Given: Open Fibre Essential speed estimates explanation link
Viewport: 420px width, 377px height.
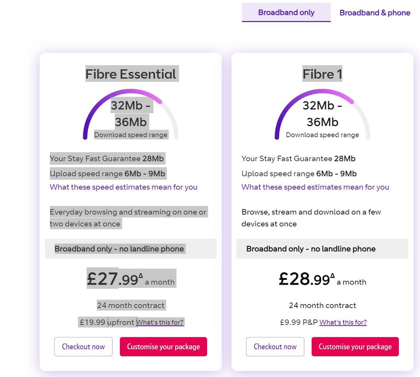Looking at the screenshot, I should 124,187.
